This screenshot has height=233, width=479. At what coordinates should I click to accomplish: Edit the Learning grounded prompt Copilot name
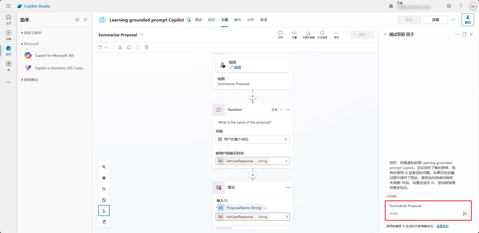189,20
